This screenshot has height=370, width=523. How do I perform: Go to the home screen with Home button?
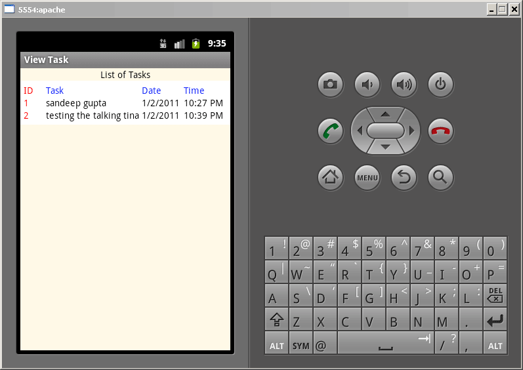pos(330,178)
